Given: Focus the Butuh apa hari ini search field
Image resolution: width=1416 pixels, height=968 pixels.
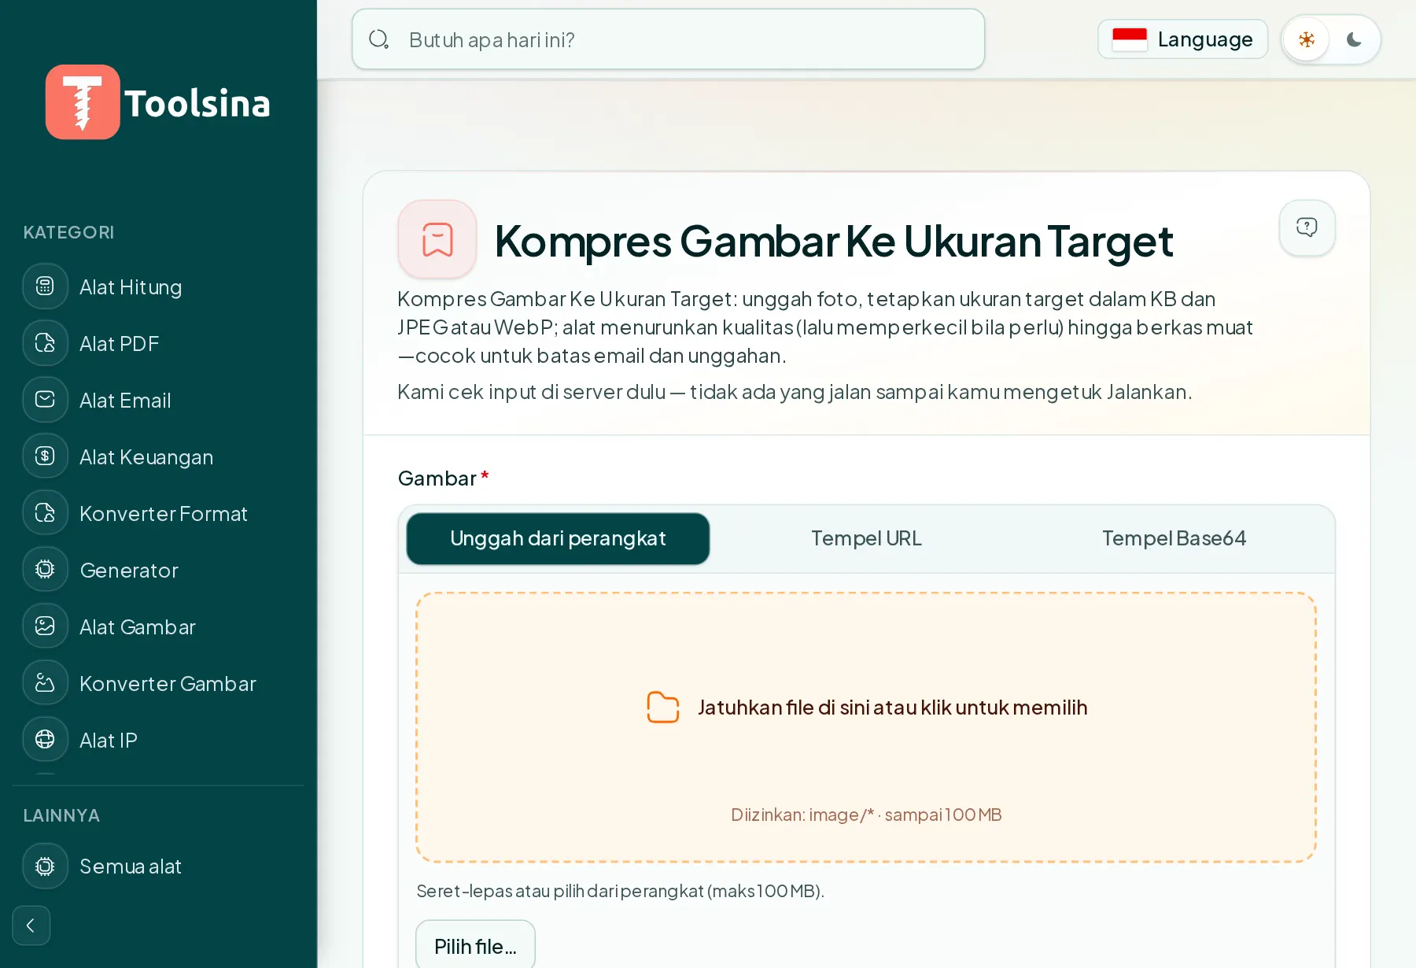Looking at the screenshot, I should 668,39.
